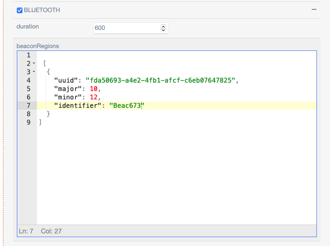Select line number 4 in the gutter
330x246 pixels.
coord(28,80)
